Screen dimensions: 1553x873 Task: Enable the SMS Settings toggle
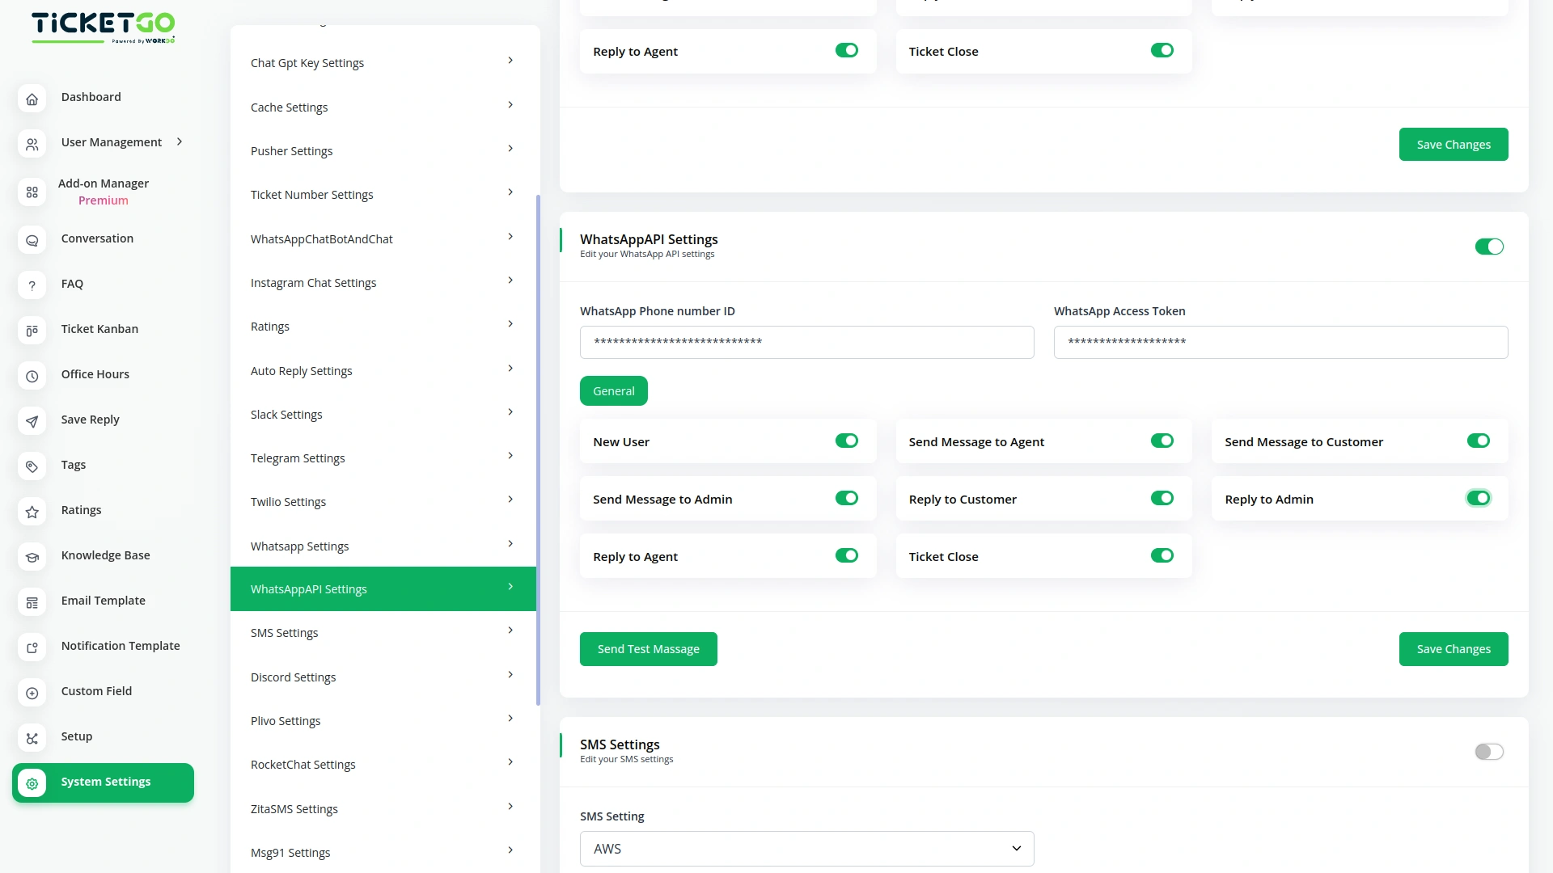pos(1488,751)
